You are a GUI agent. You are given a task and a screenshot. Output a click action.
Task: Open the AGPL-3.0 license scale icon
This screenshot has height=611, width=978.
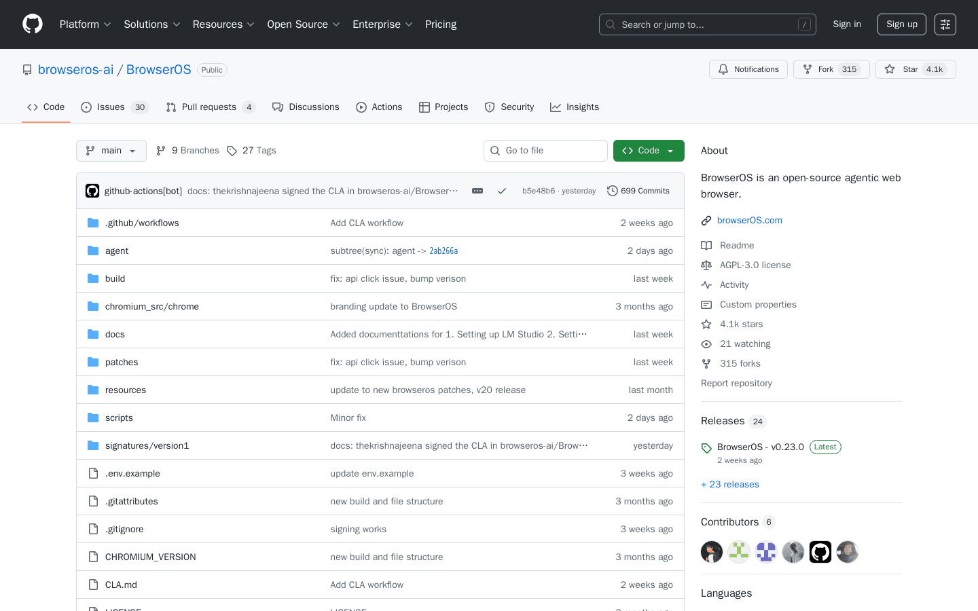click(x=706, y=265)
